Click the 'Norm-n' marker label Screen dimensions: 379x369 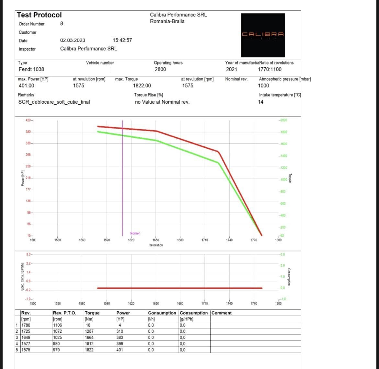point(135,233)
